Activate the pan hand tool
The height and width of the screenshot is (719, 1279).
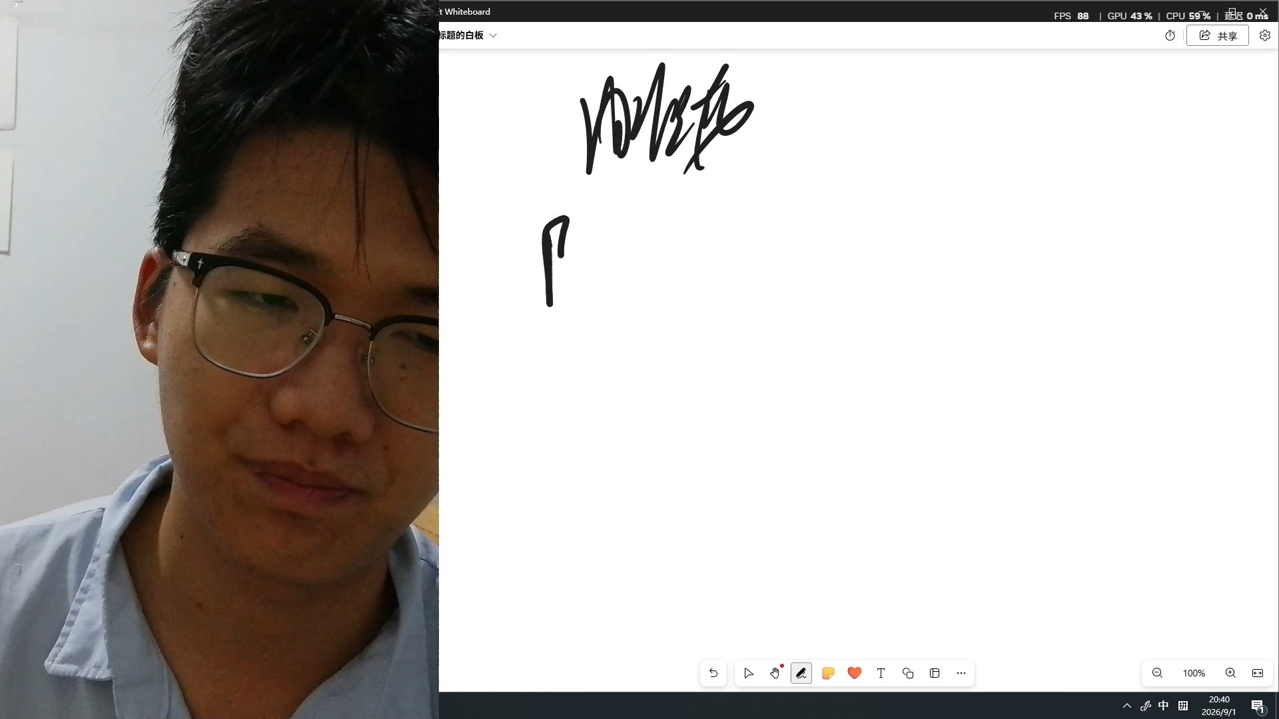tap(775, 673)
